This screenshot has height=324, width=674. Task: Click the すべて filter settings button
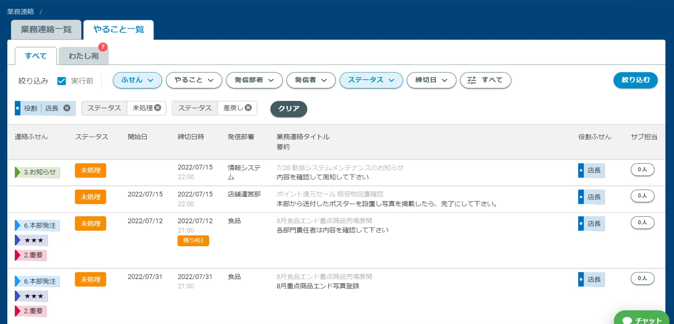[485, 80]
